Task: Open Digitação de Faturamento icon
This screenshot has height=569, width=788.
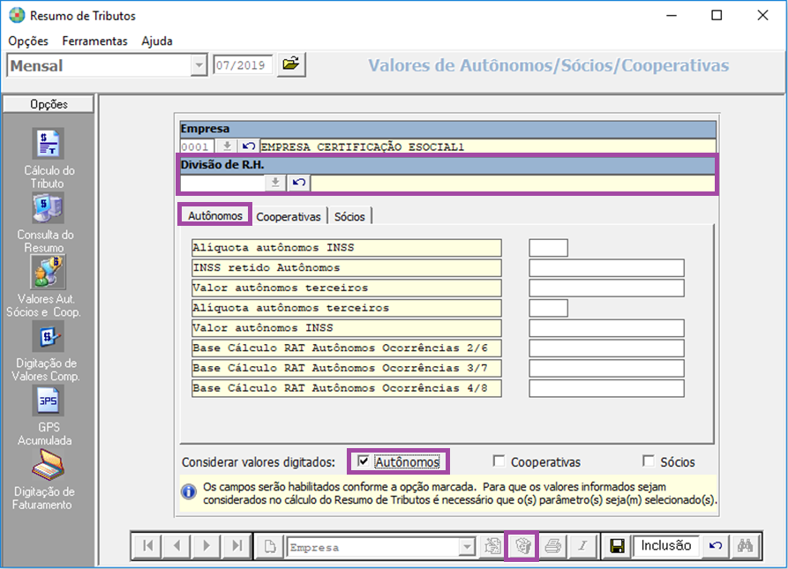Action: click(48, 465)
